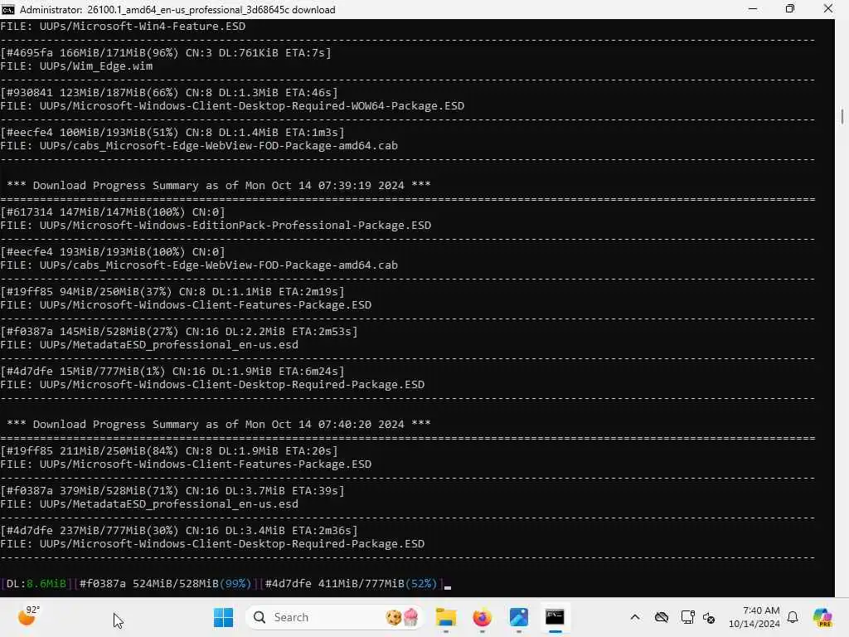
Task: Open the Windows Start menu
Action: click(x=223, y=617)
